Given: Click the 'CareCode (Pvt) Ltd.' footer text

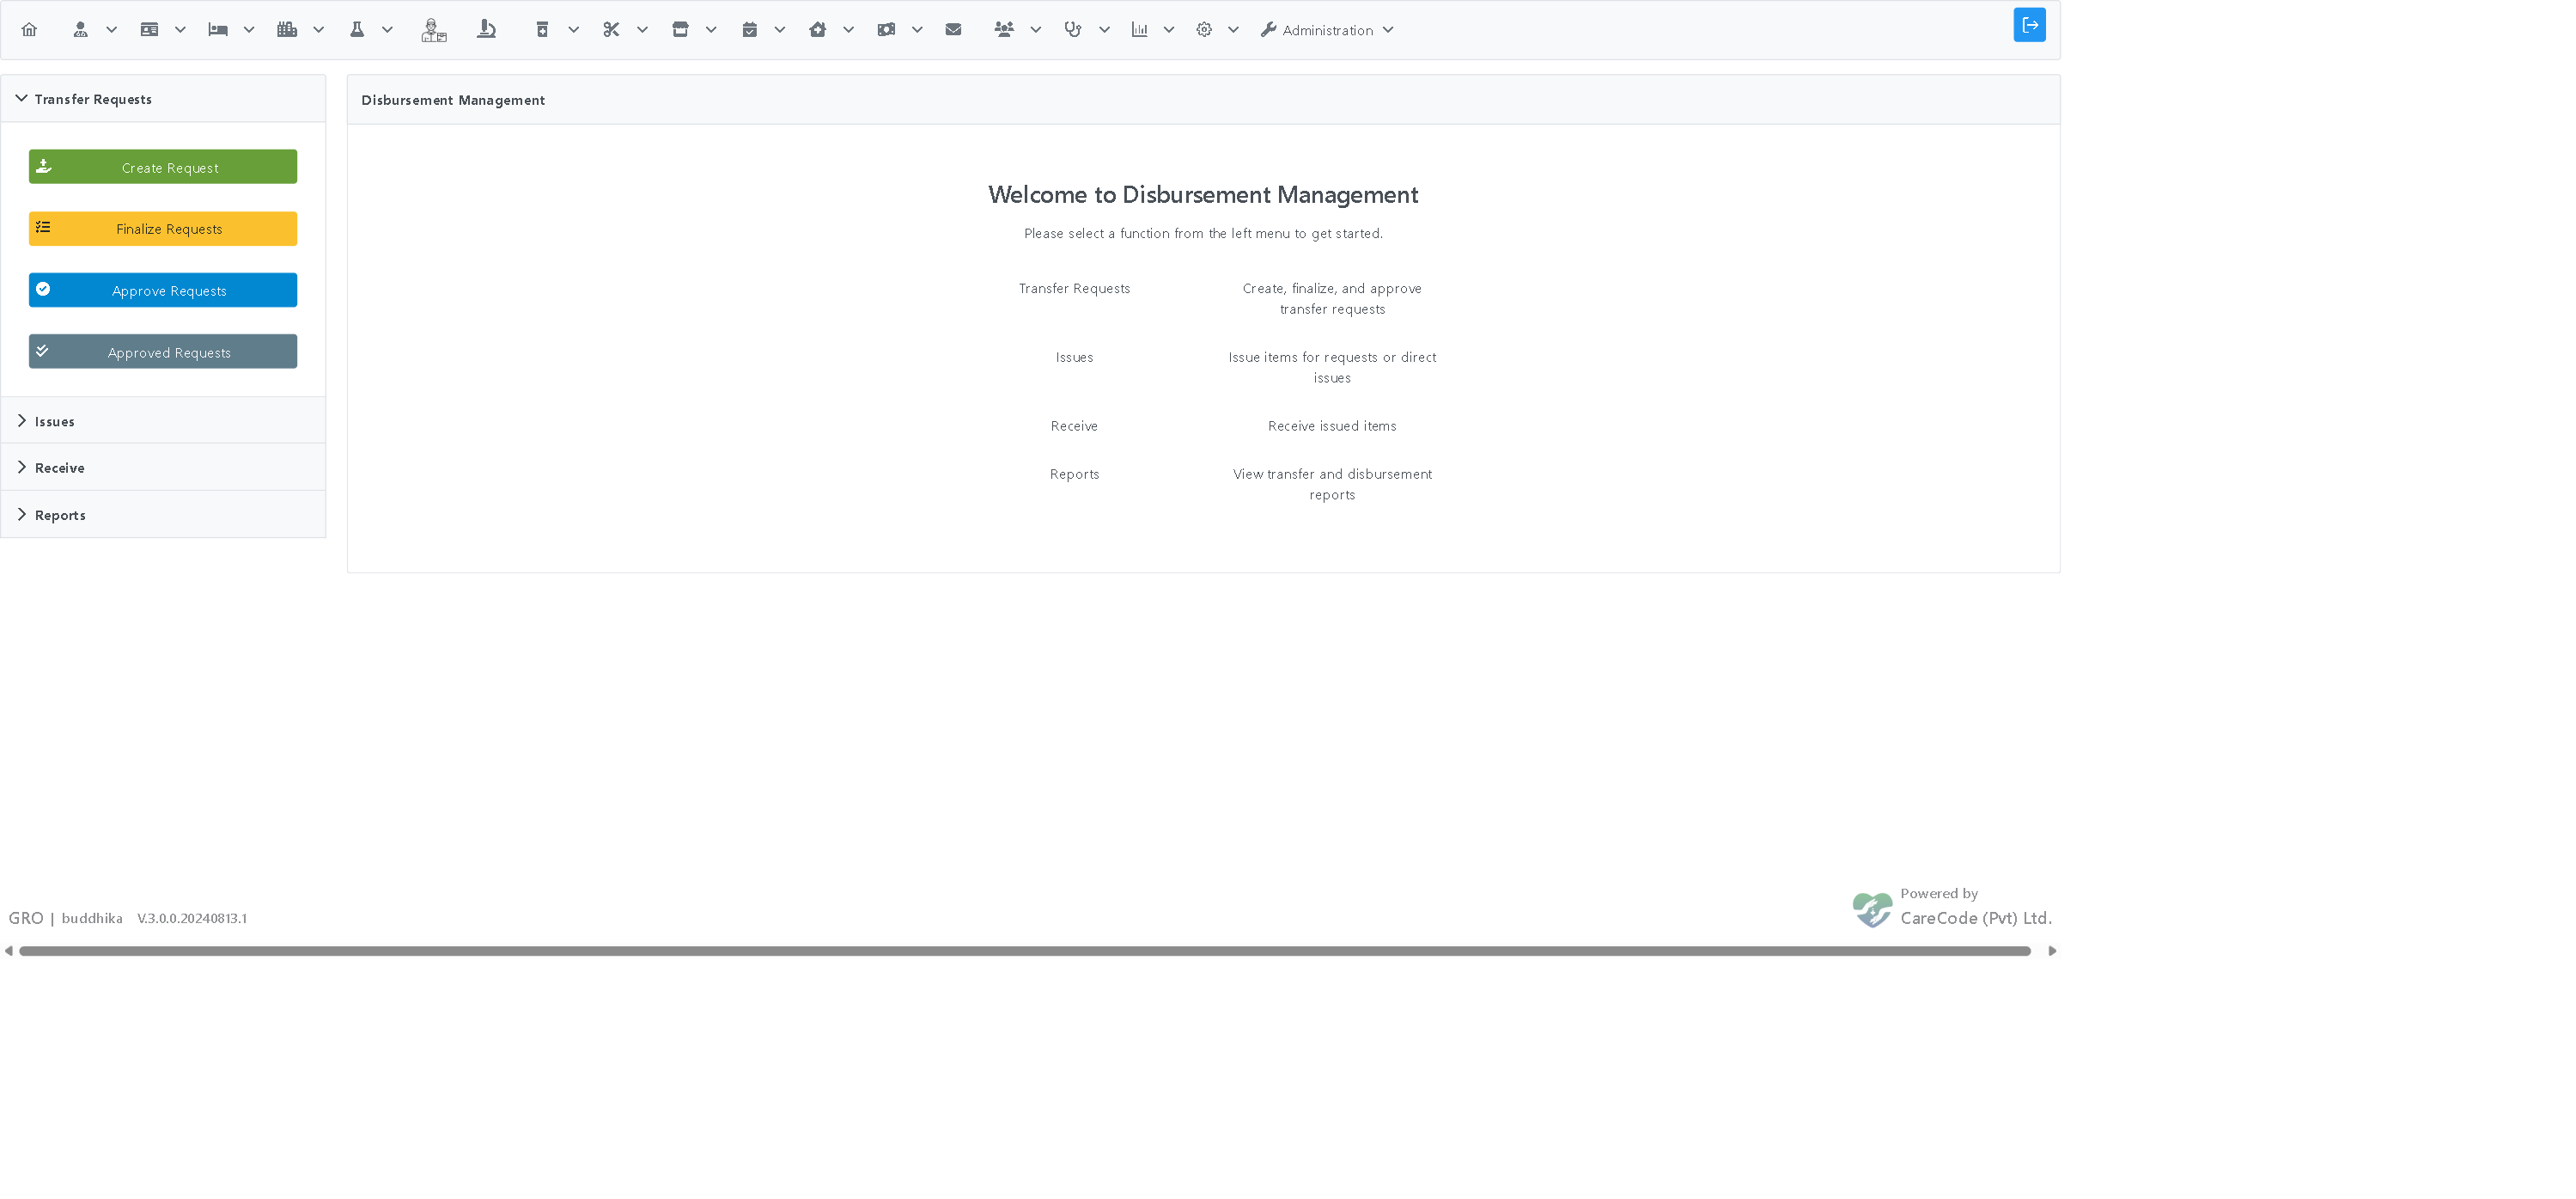Looking at the screenshot, I should tap(1976, 919).
